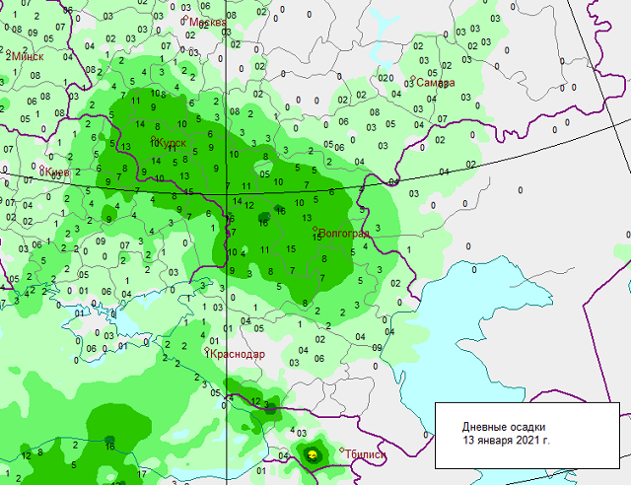The image size is (631, 485).
Task: Select the red marker at Москва
Action: tap(185, 19)
